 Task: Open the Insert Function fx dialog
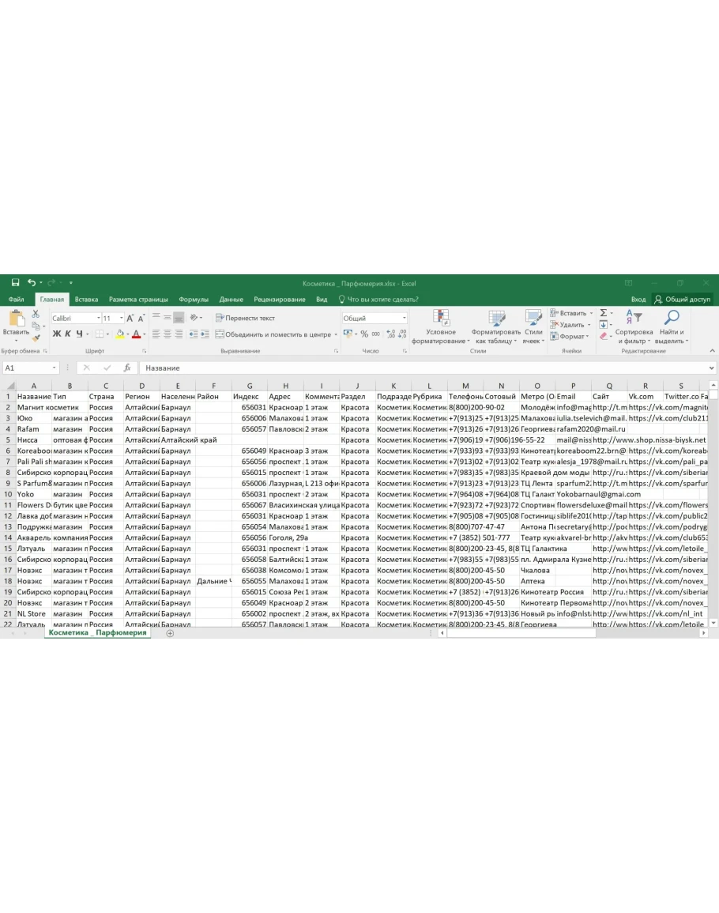tap(127, 368)
